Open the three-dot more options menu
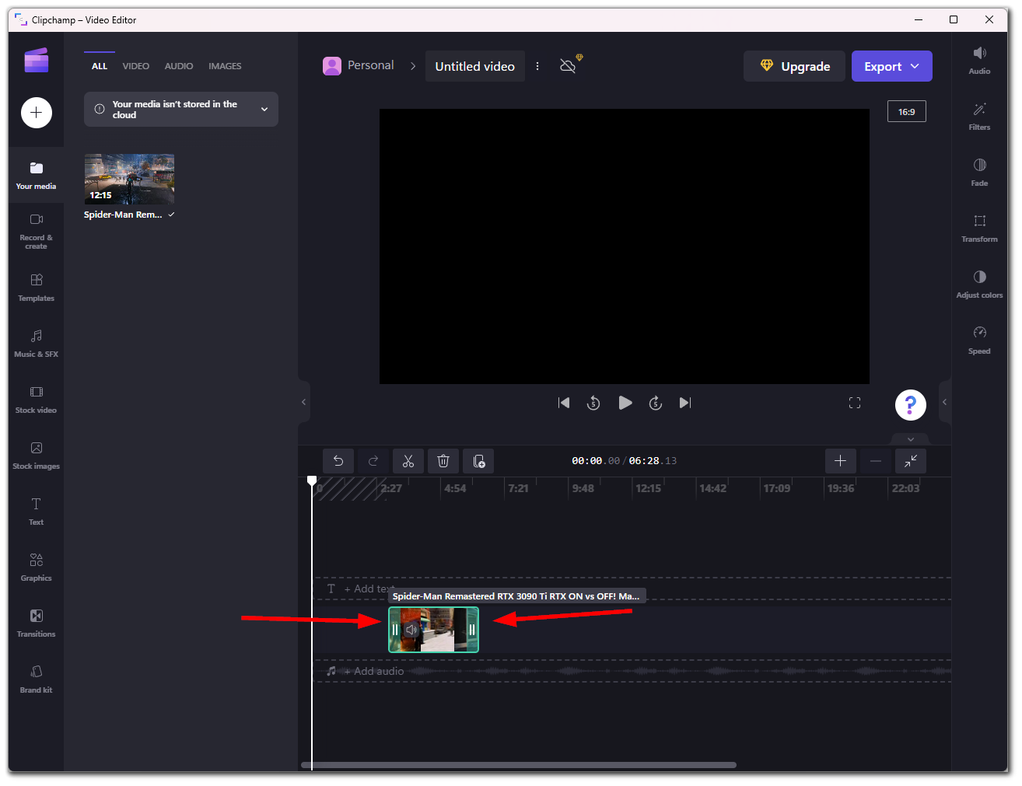1022x786 pixels. click(537, 66)
